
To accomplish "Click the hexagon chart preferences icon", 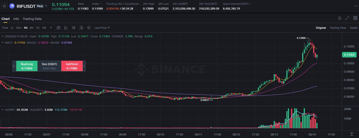I will 89,28.
